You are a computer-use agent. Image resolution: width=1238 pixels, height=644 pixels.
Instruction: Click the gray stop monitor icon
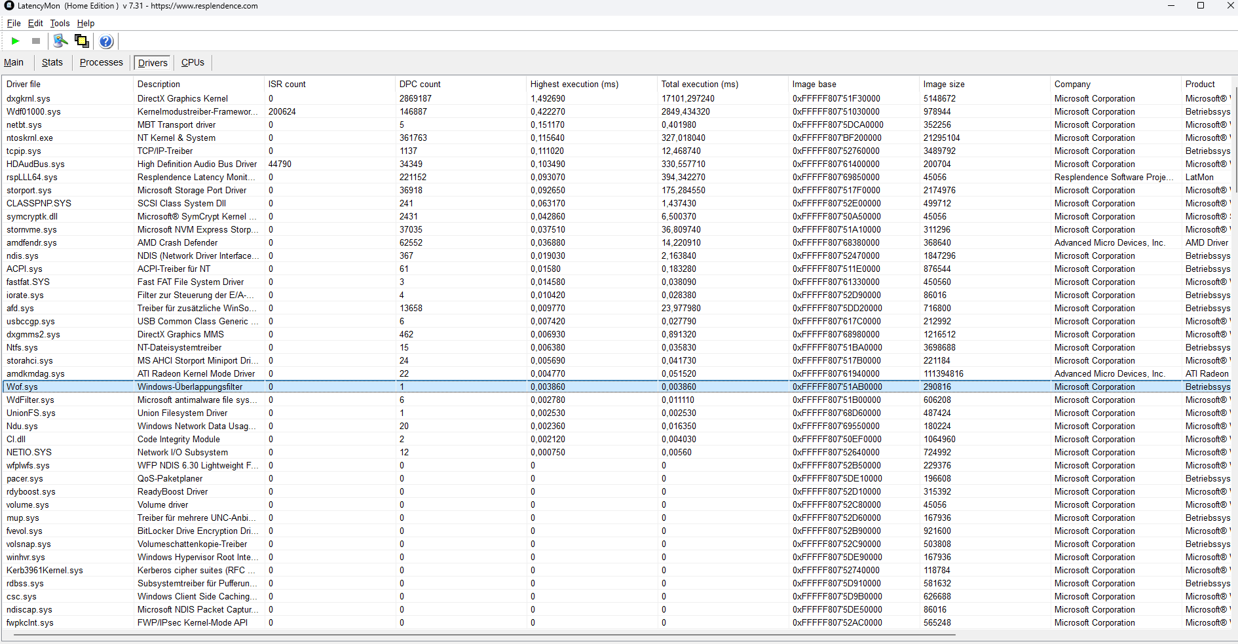point(36,41)
